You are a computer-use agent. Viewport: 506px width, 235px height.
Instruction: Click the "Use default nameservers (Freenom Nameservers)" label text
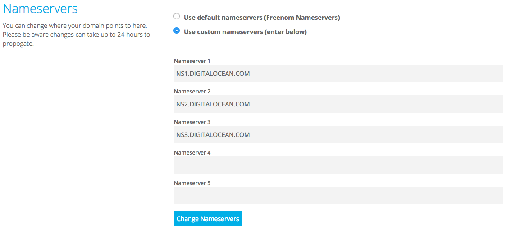[x=262, y=18]
